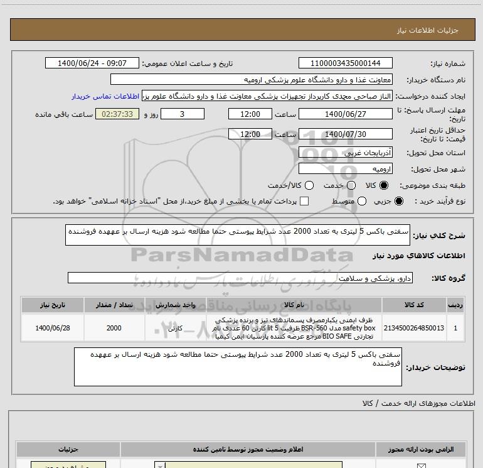Screen dimensions: 483x468
Task: Open اطلاعات تماس خریدار link
Action: tap(106, 96)
